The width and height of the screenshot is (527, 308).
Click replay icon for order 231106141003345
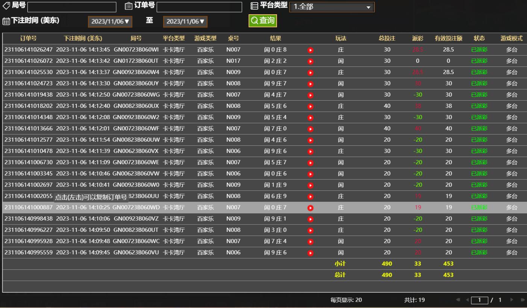click(310, 174)
